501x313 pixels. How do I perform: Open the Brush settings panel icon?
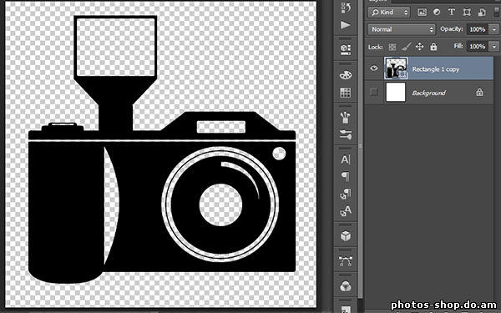tap(346, 134)
